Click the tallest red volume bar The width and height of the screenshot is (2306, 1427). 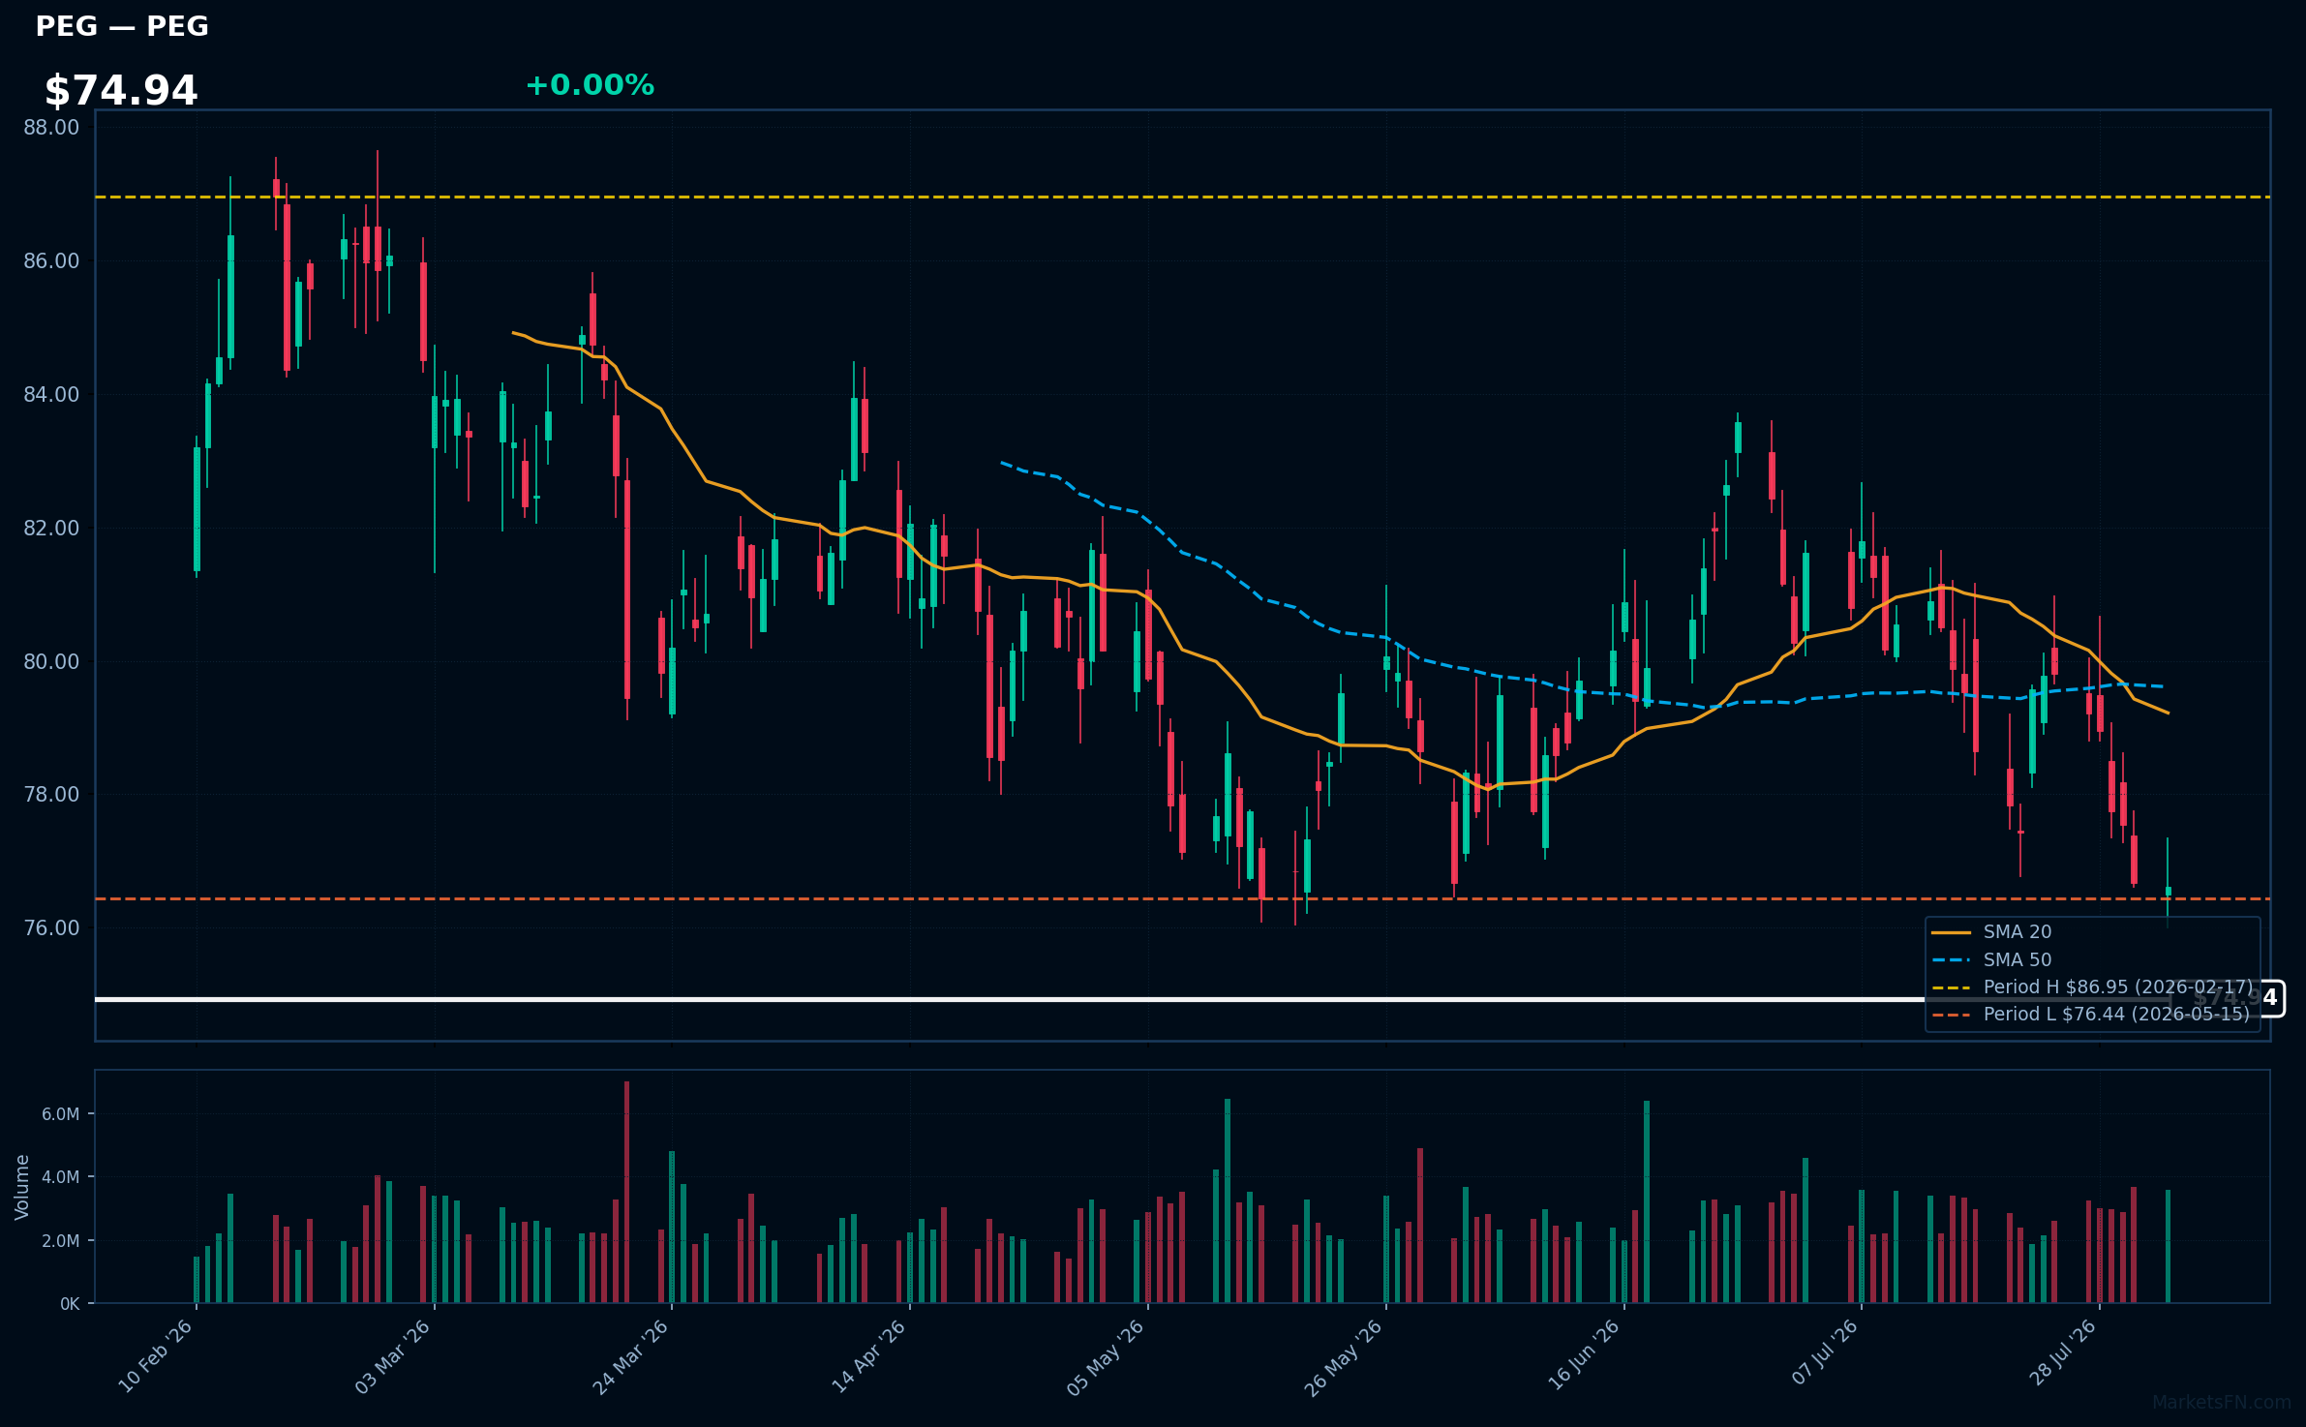point(626,1192)
